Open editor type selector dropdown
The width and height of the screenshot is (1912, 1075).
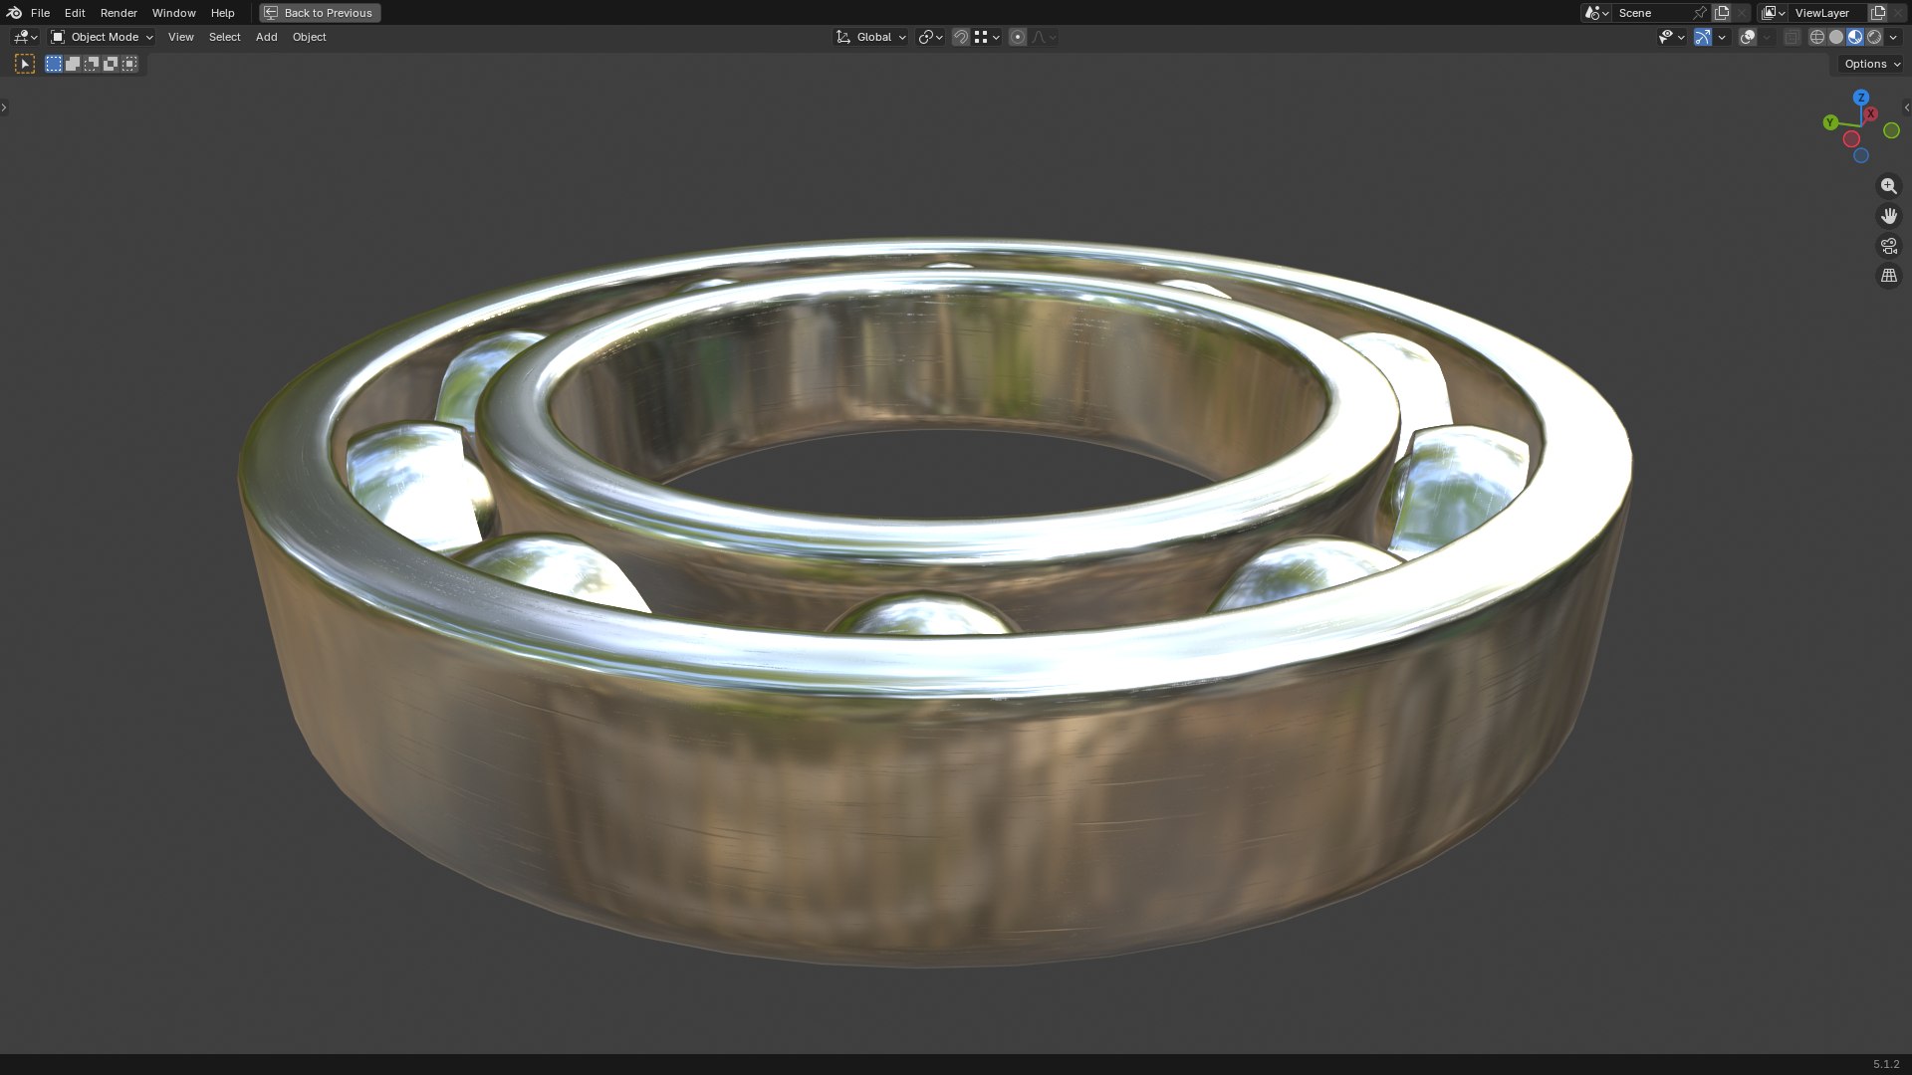(x=25, y=37)
